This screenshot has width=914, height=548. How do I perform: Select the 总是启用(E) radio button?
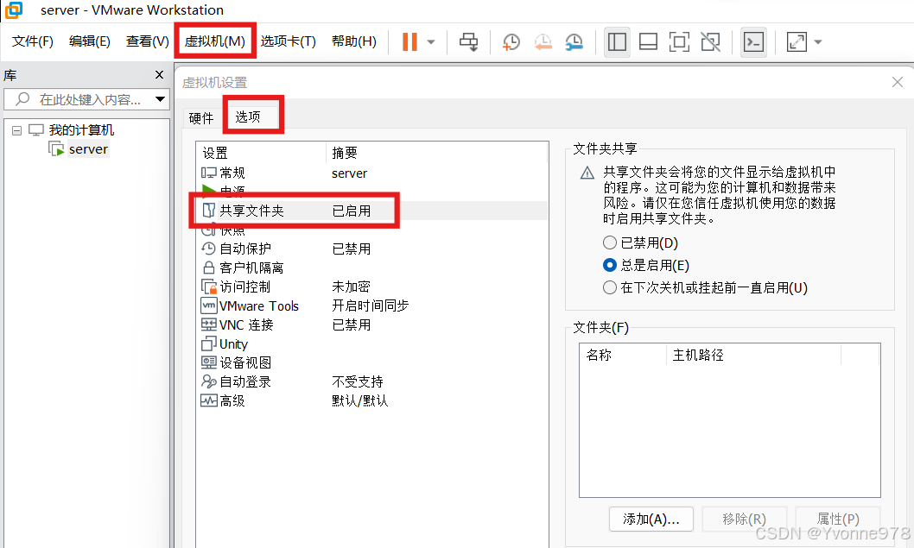coord(610,265)
